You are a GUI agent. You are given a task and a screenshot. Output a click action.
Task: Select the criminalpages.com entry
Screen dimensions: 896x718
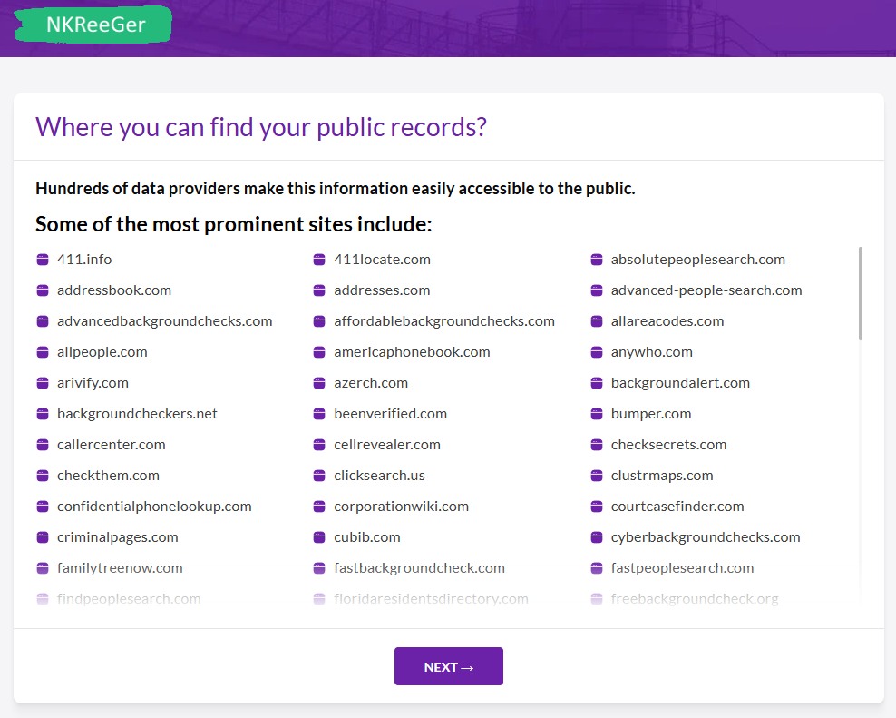click(x=107, y=537)
